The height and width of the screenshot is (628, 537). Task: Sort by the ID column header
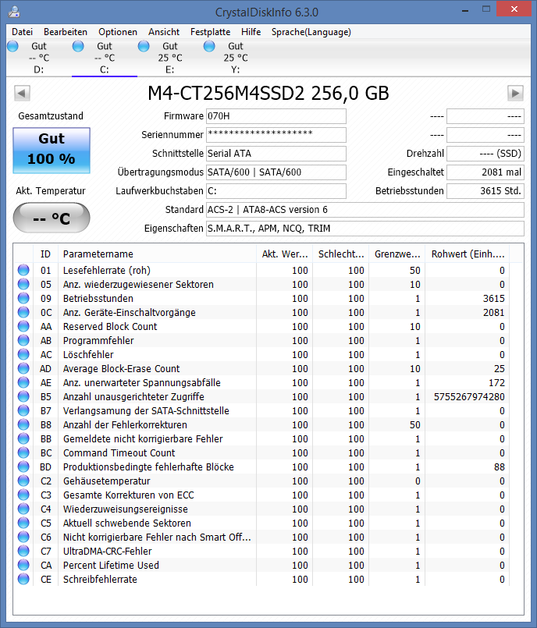(x=45, y=254)
